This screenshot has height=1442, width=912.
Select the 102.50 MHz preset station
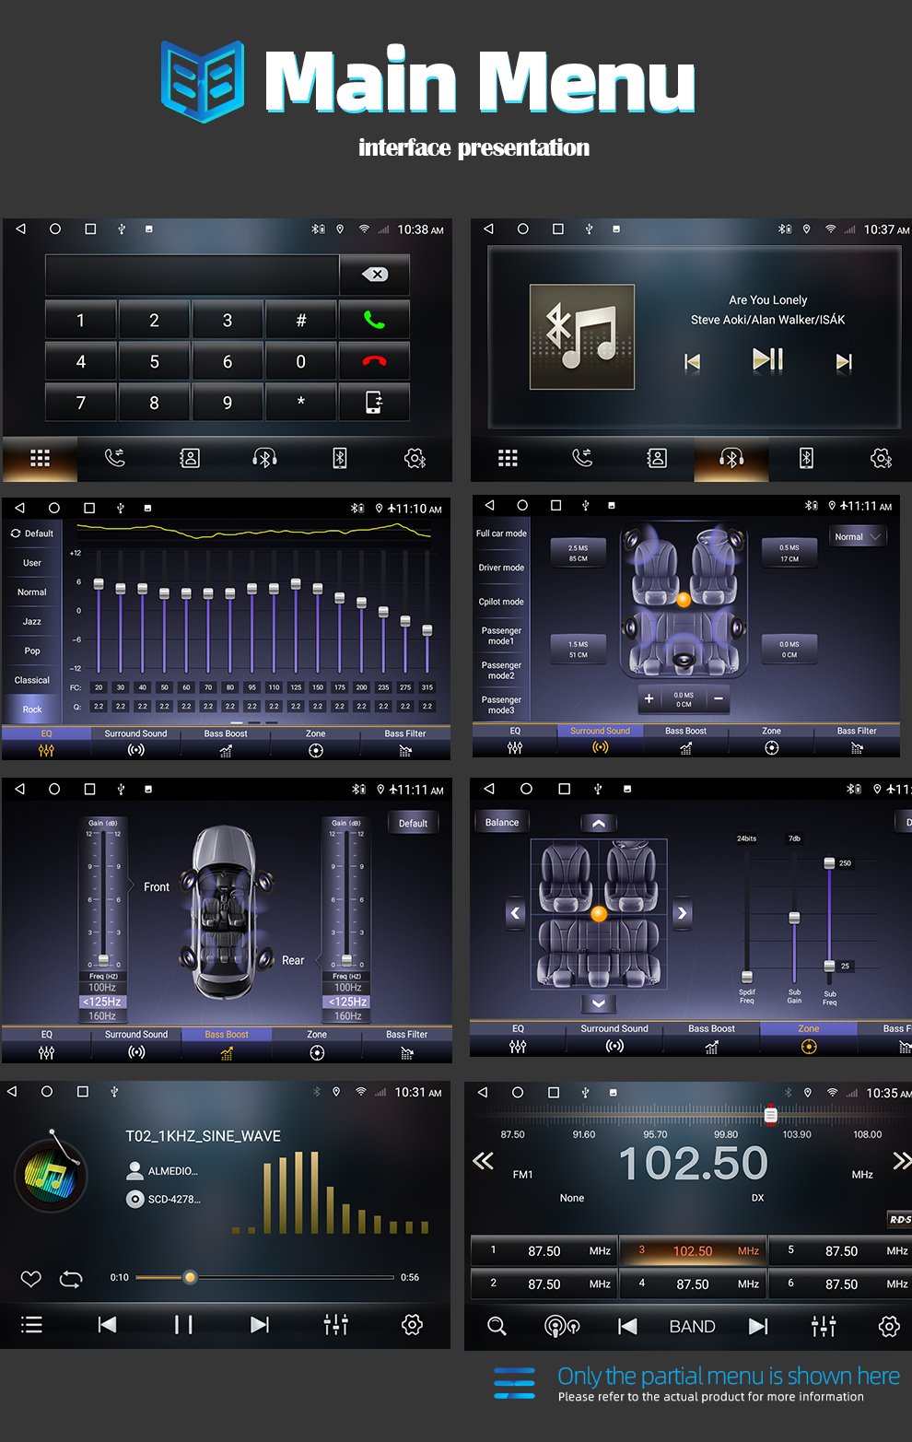693,1251
